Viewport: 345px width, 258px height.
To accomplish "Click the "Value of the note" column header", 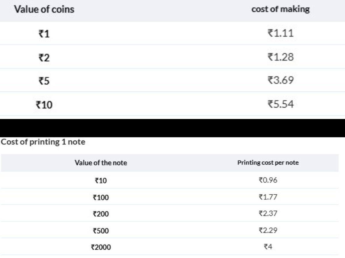I will [101, 163].
